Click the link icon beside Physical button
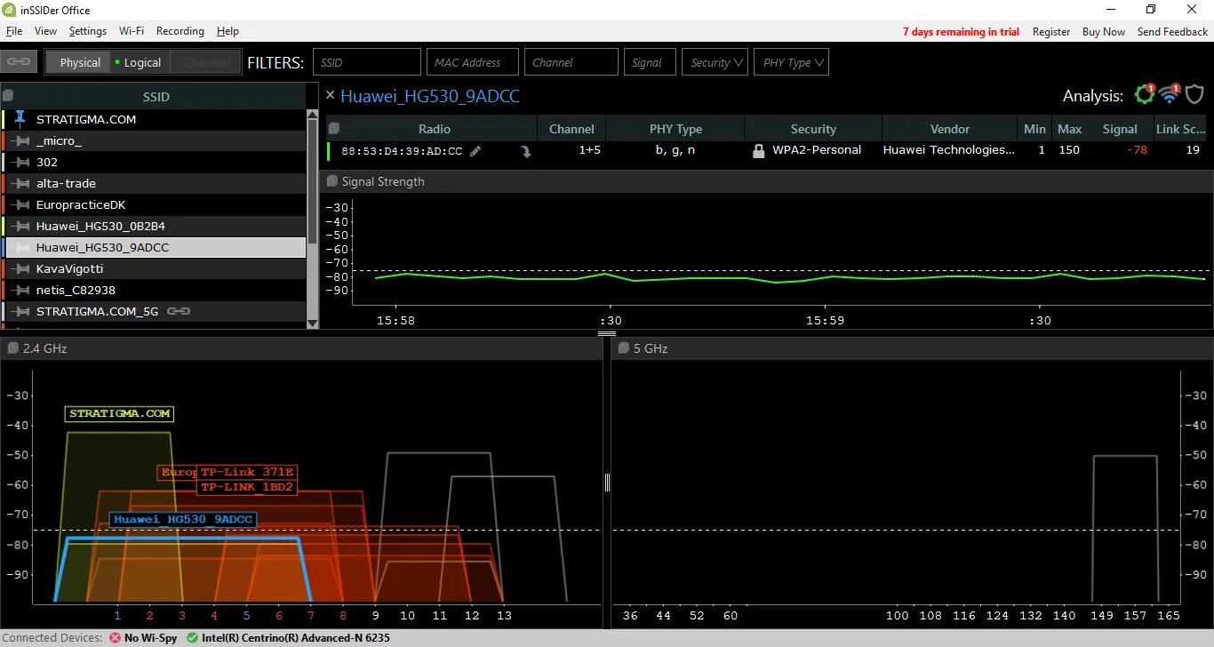This screenshot has width=1214, height=647. [17, 62]
